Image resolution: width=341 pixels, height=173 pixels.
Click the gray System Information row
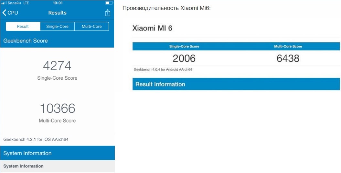point(58,166)
